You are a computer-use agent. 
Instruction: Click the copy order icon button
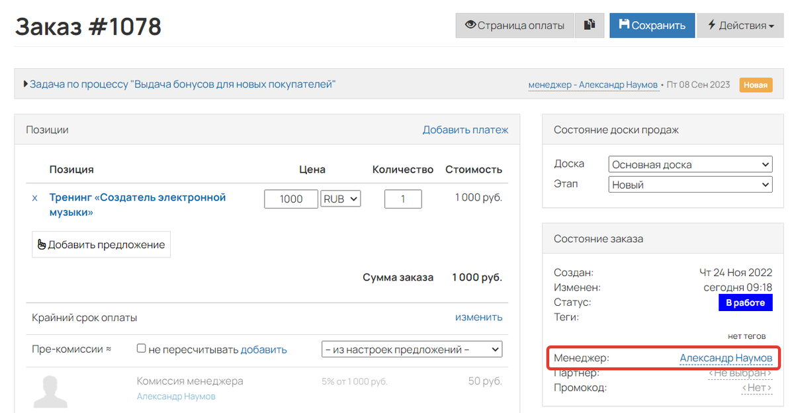click(590, 26)
